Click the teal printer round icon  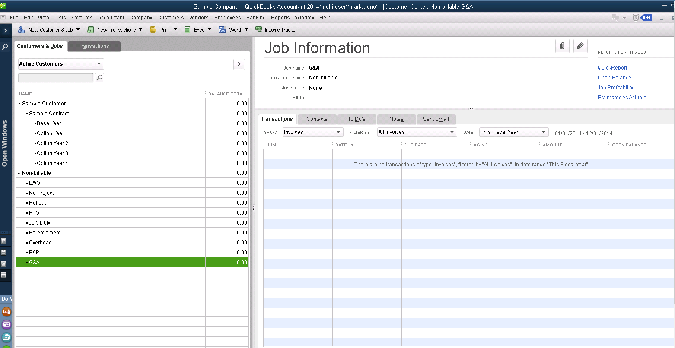tap(6, 337)
